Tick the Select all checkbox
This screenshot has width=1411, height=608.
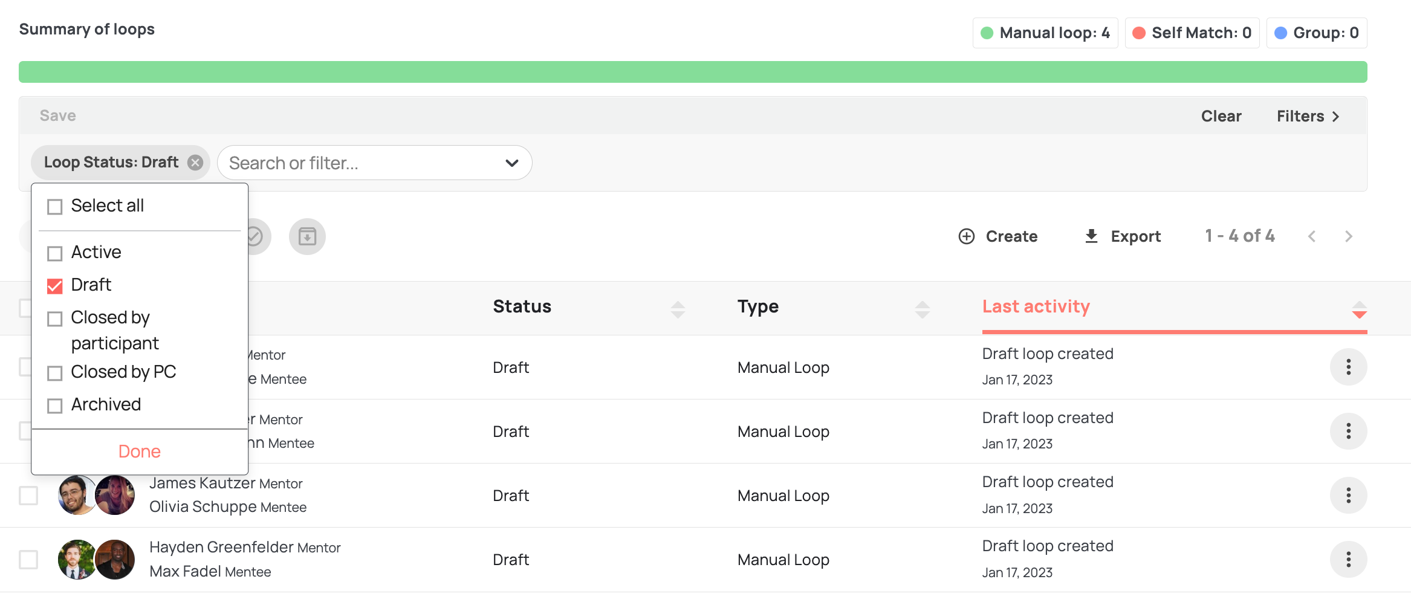tap(55, 207)
